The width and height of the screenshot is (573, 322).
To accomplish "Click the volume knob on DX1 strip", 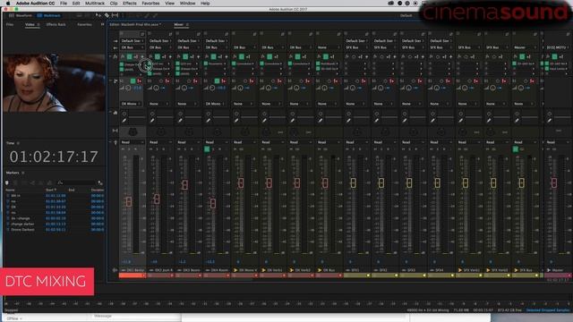I will (x=128, y=88).
